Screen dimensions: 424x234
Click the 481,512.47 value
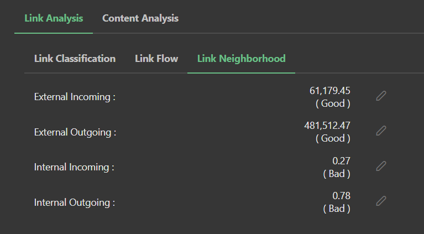tap(327, 126)
